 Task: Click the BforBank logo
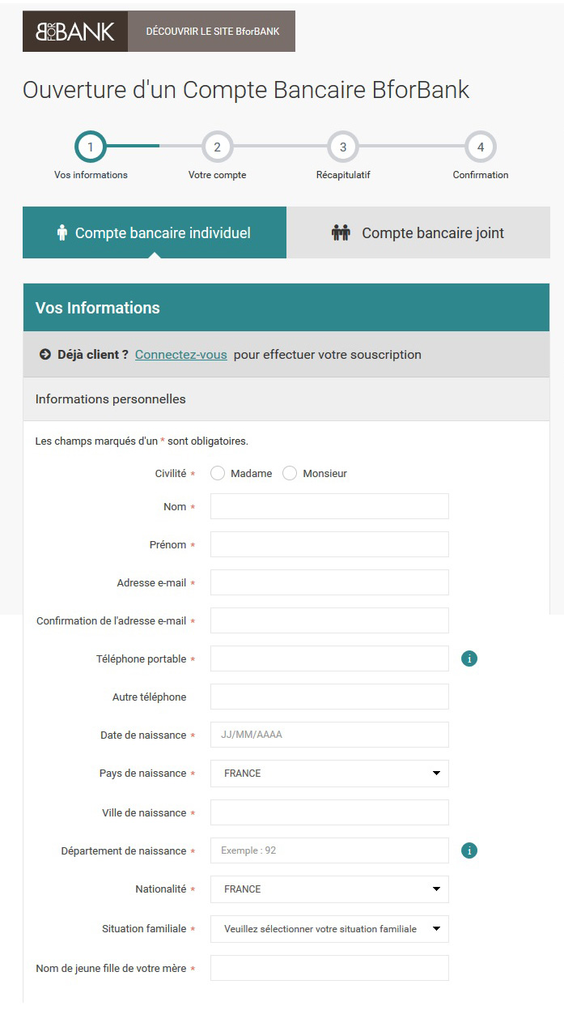pyautogui.click(x=75, y=32)
